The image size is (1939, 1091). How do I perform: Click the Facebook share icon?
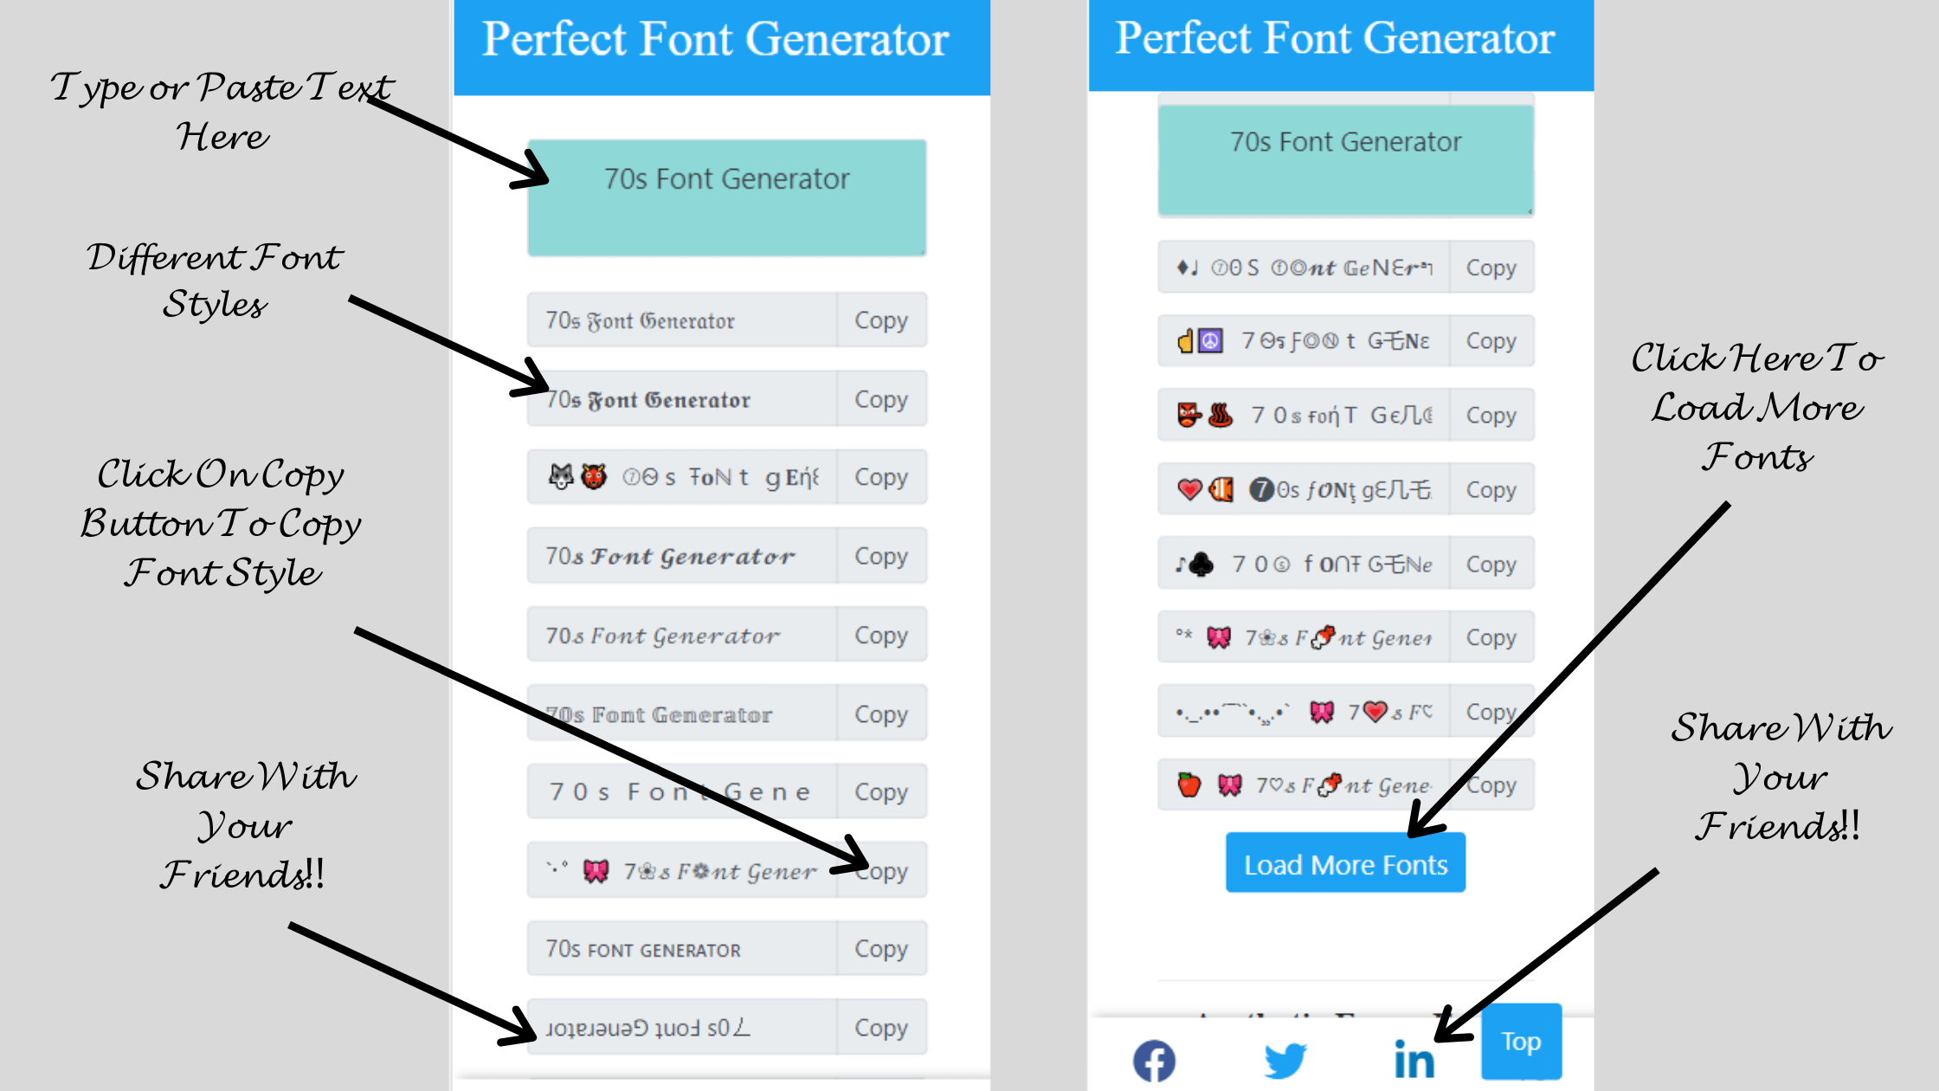click(x=1157, y=1059)
